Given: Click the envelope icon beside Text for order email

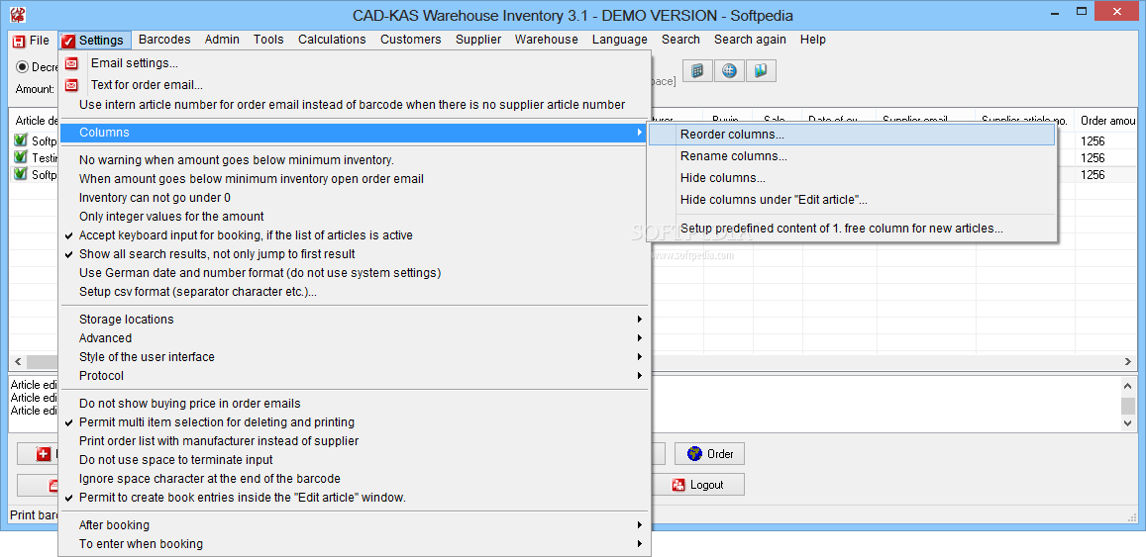Looking at the screenshot, I should [71, 85].
